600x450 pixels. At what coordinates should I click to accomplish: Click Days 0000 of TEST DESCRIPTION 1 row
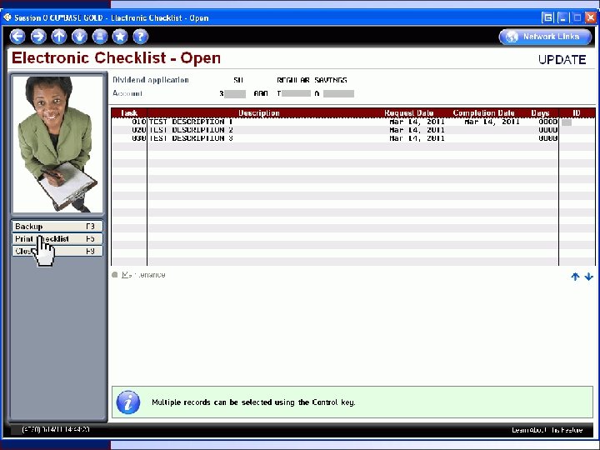coord(548,122)
